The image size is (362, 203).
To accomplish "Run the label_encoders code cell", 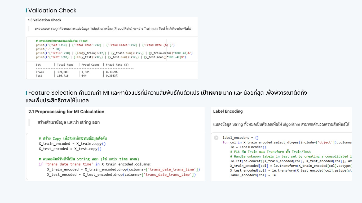I will [x=216, y=138].
